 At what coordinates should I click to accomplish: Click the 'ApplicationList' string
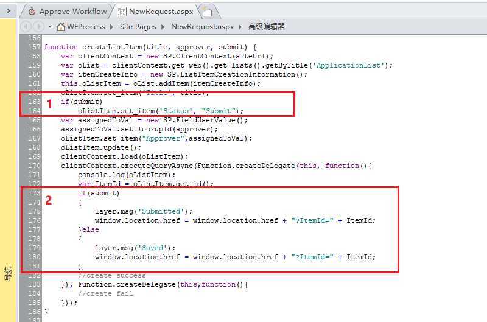click(348, 65)
